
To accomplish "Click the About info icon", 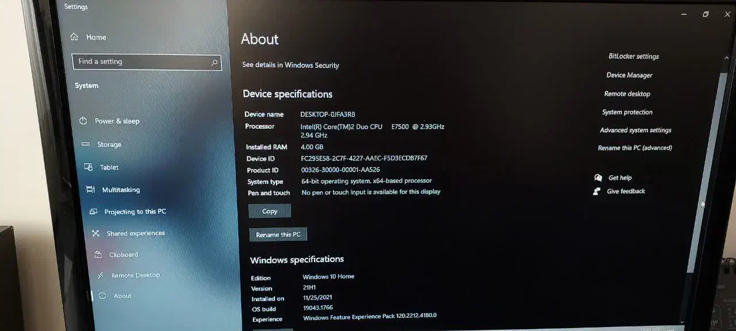I will 102,296.
